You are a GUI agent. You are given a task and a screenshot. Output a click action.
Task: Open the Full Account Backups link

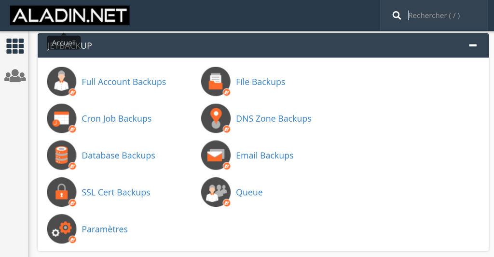coord(124,82)
